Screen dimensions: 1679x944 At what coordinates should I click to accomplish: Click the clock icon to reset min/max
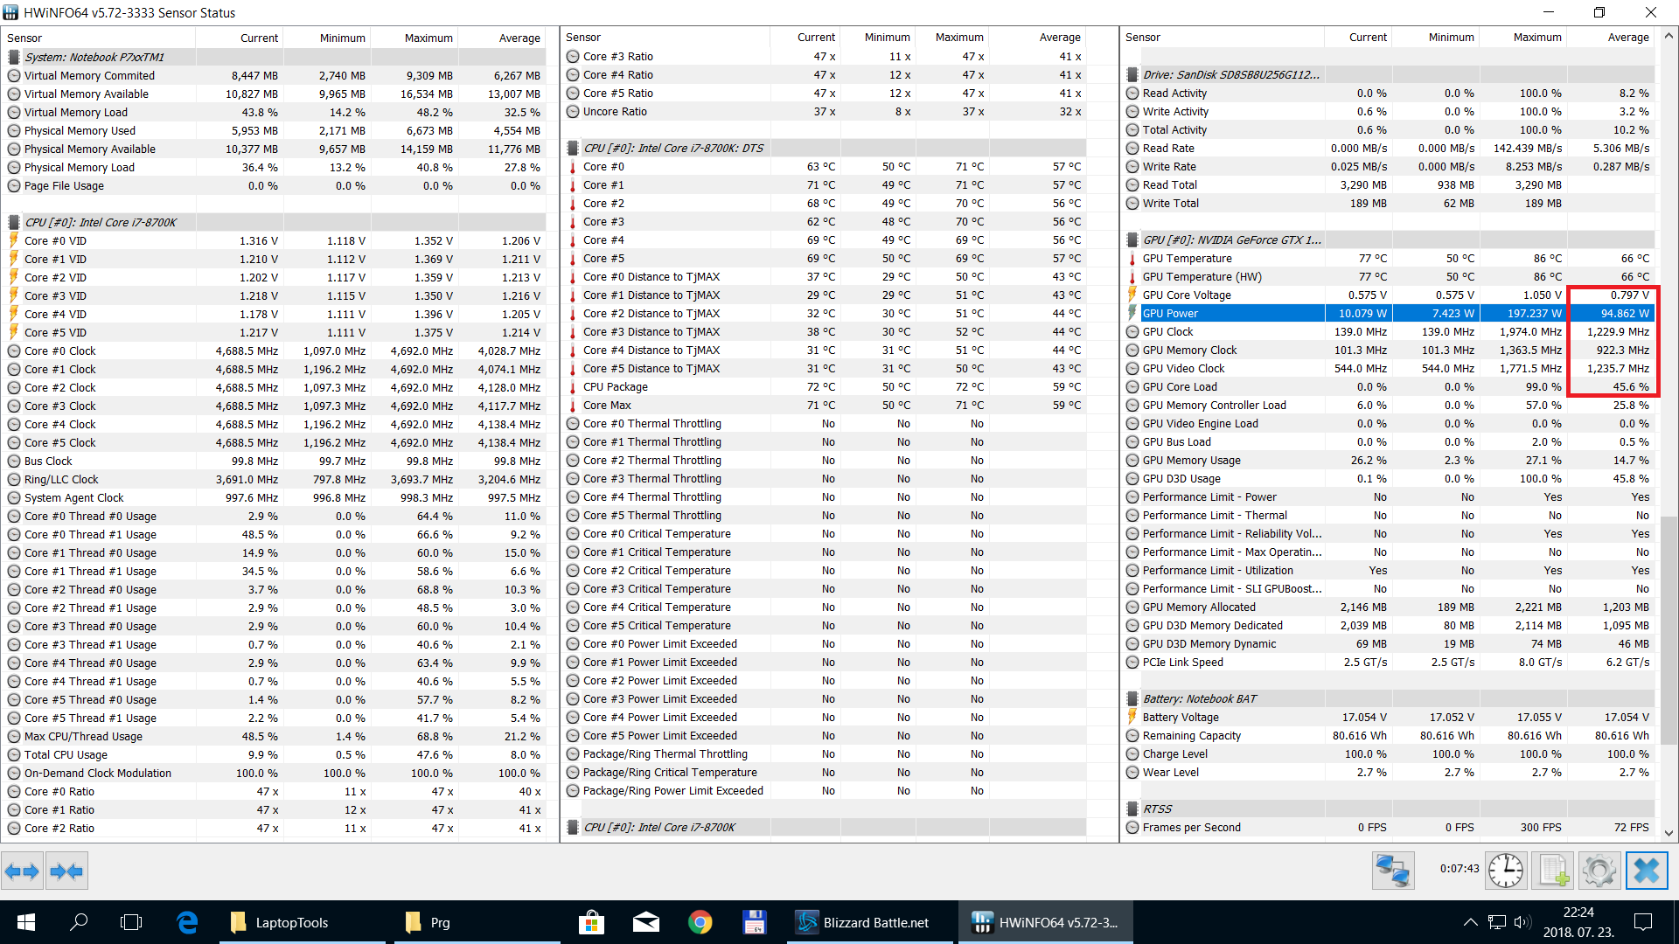click(1506, 871)
